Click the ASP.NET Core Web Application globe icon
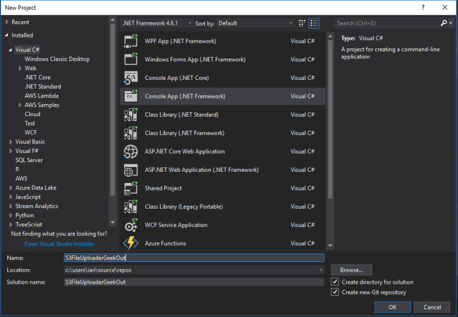The height and width of the screenshot is (317, 458). pos(131,151)
